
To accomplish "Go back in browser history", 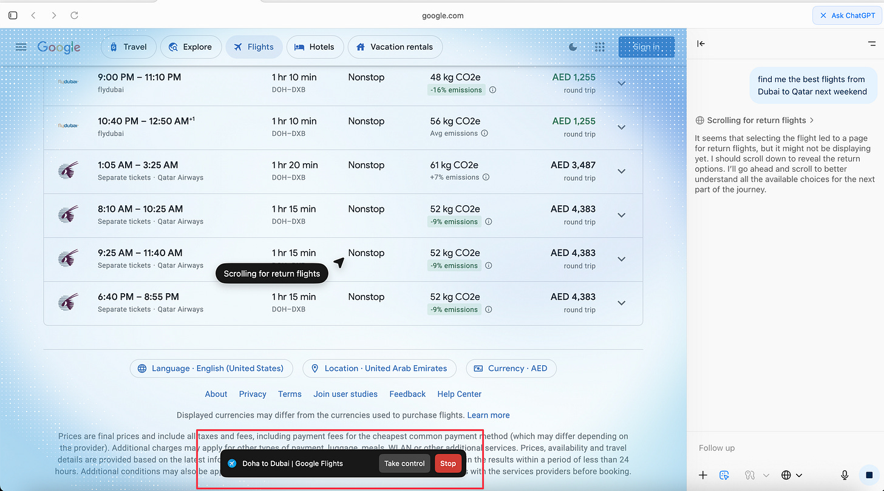I will pyautogui.click(x=33, y=15).
